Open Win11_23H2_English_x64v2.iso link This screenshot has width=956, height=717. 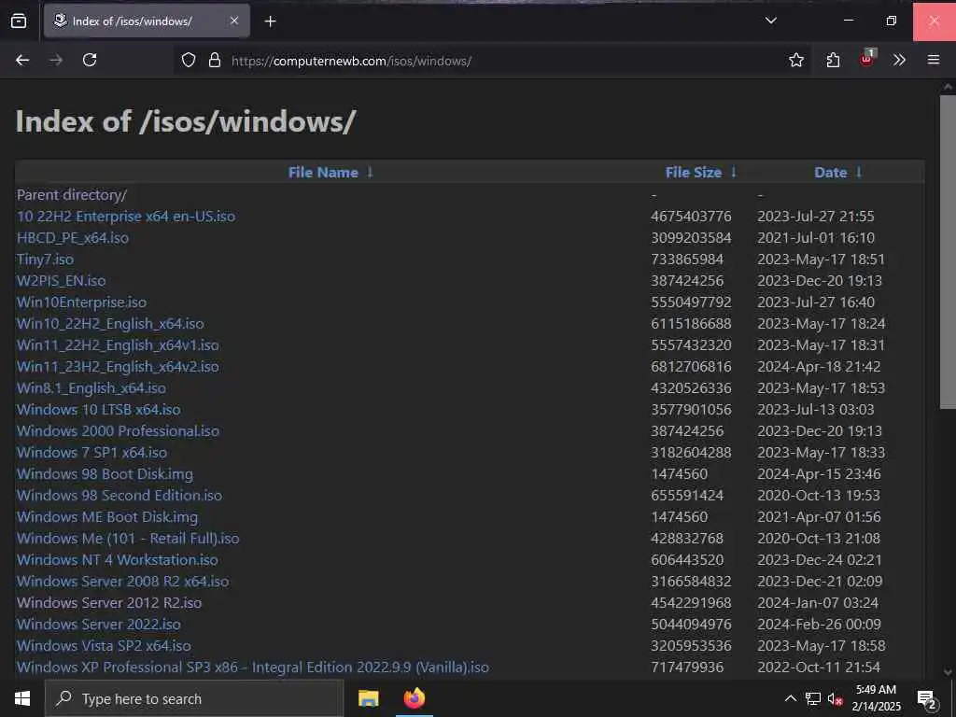(118, 366)
